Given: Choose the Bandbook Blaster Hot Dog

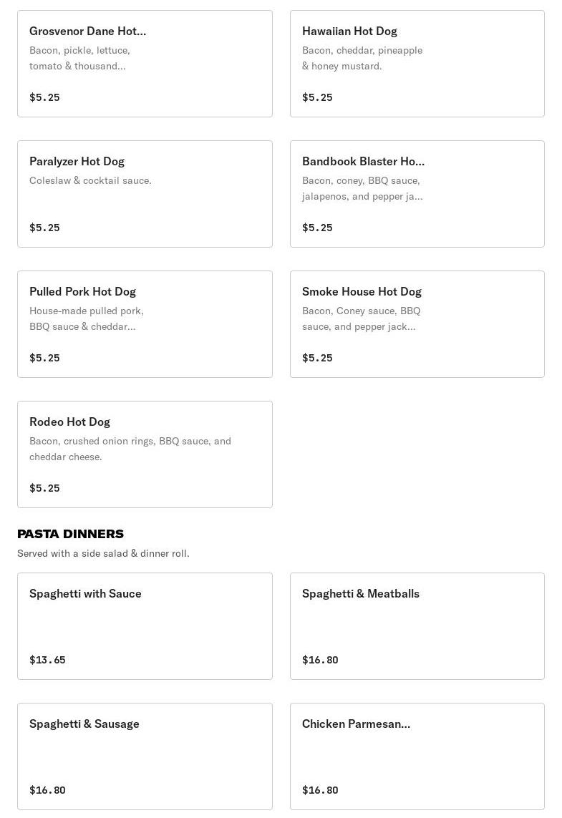Looking at the screenshot, I should pyautogui.click(x=417, y=194).
